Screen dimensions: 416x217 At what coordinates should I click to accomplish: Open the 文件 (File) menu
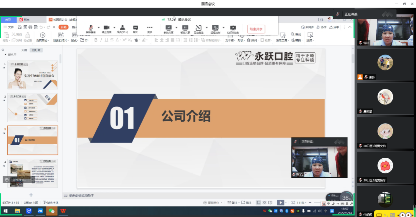[x=9, y=27]
